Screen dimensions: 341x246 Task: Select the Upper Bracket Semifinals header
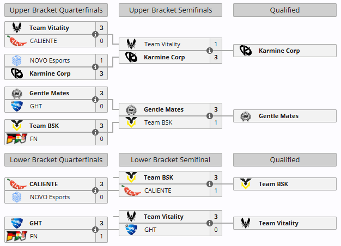click(x=170, y=10)
